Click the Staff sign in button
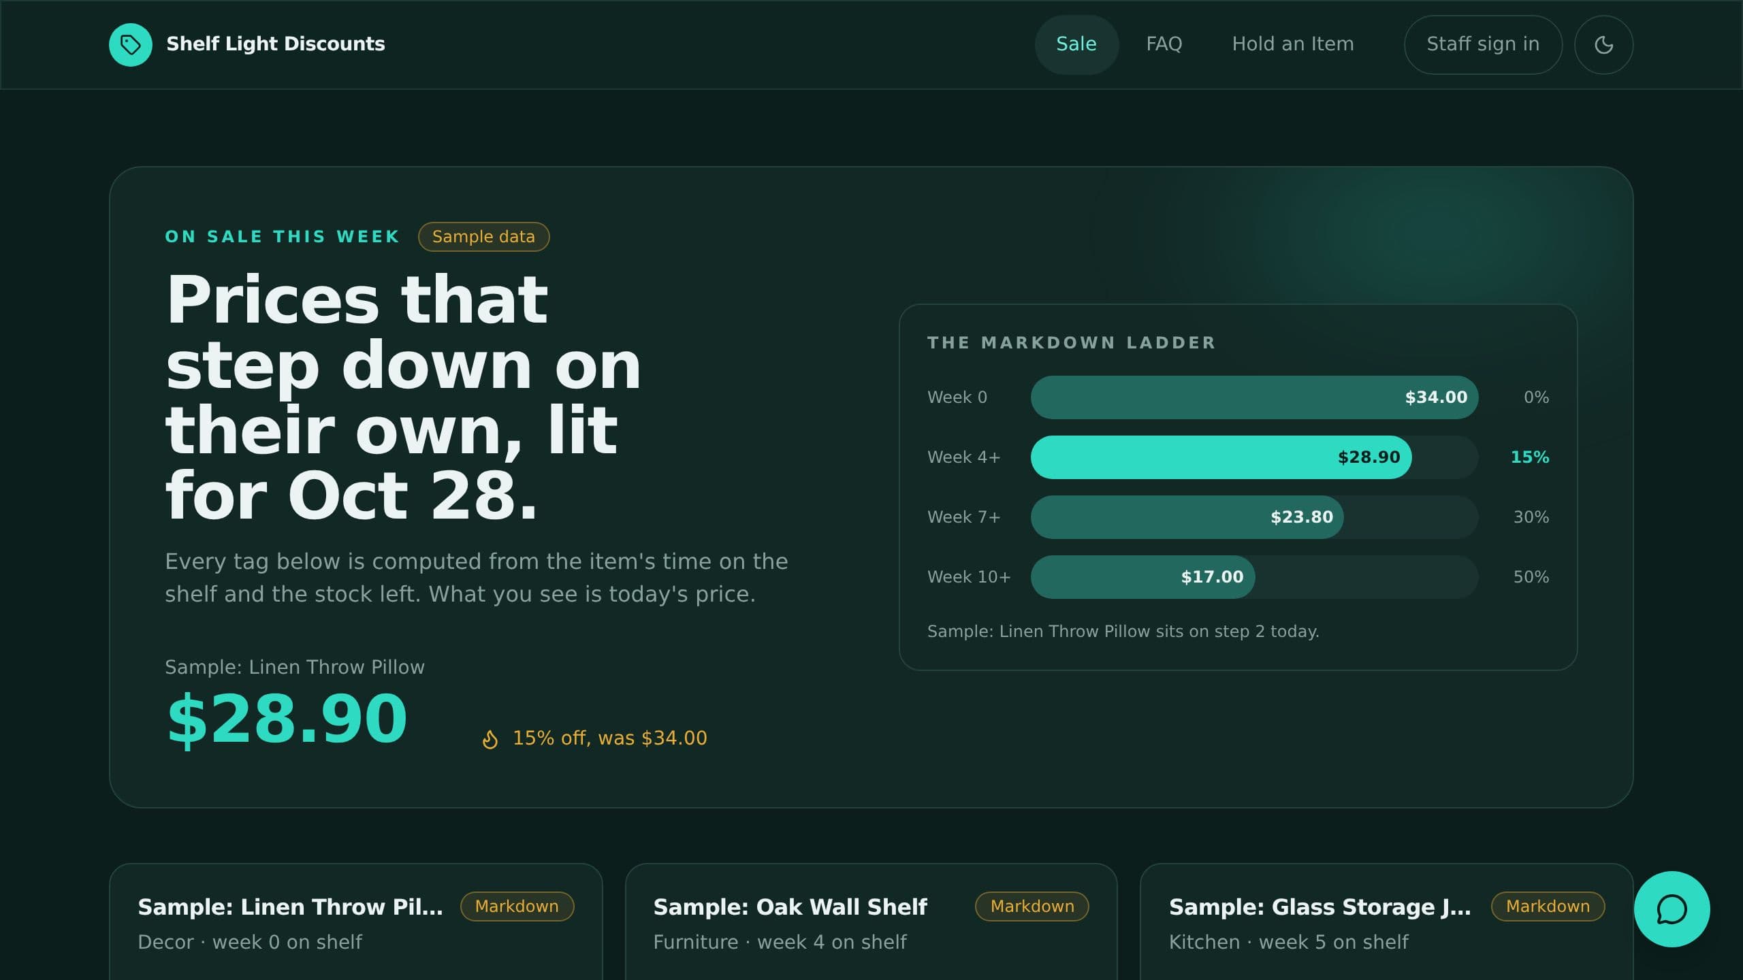Image resolution: width=1743 pixels, height=980 pixels. [1483, 44]
